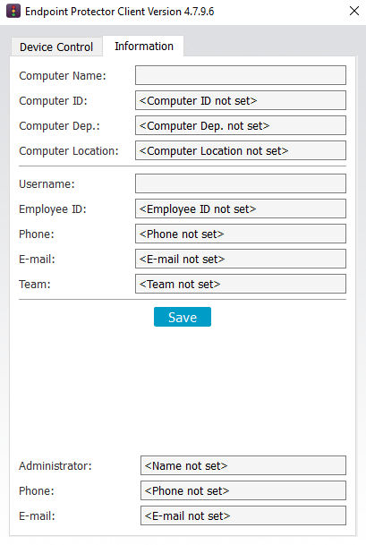
Task: Click the Endpoint Protector traffic light icon
Action: pos(13,11)
